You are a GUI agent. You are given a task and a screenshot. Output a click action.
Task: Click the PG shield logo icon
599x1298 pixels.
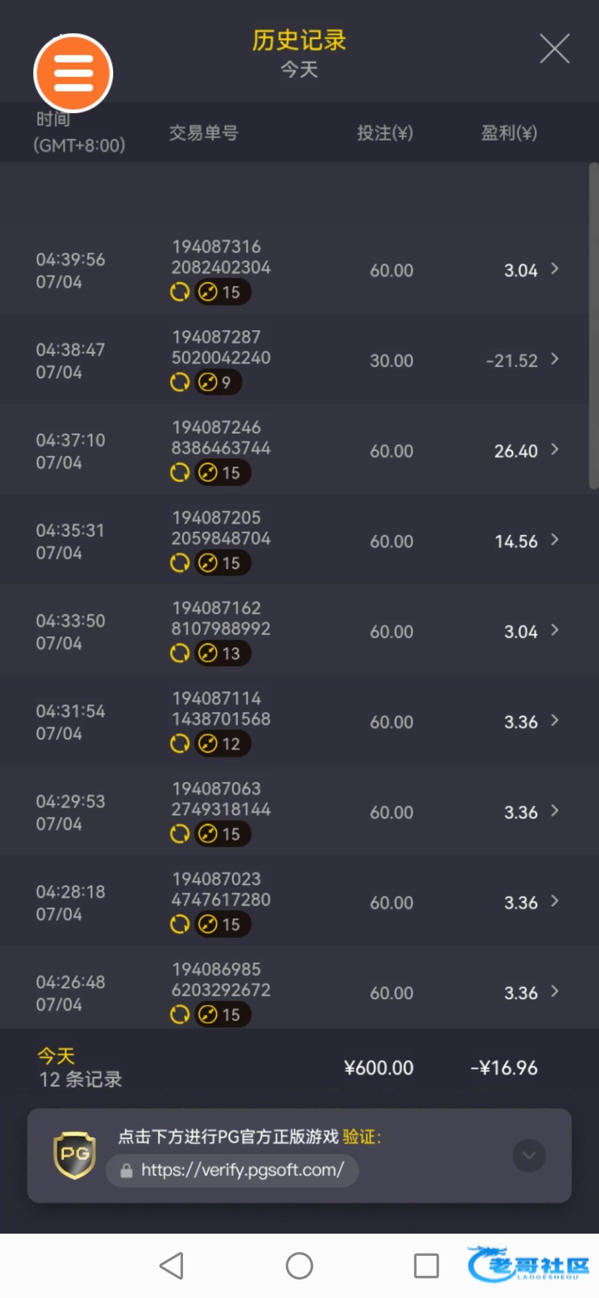[x=74, y=1155]
